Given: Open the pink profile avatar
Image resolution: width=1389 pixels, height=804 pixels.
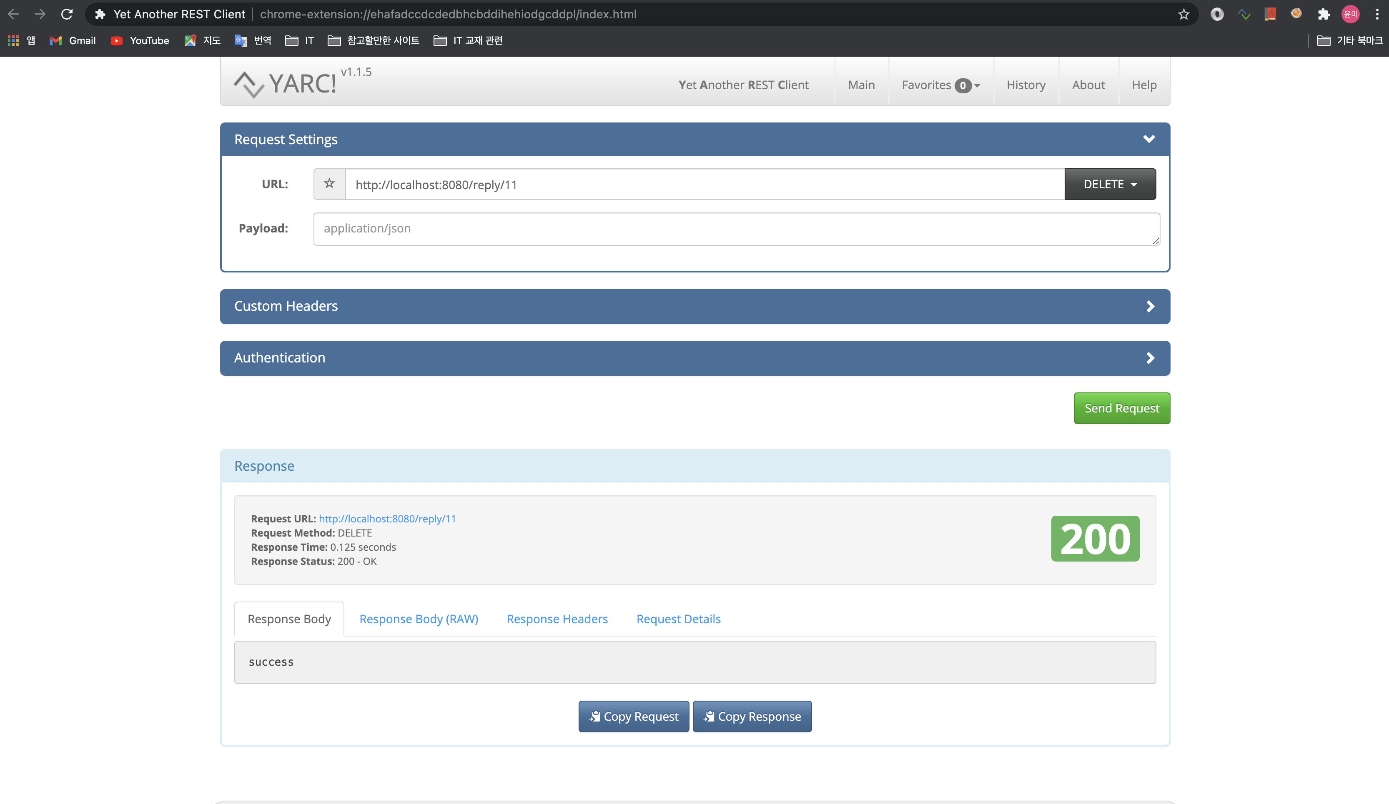Looking at the screenshot, I should pyautogui.click(x=1350, y=14).
